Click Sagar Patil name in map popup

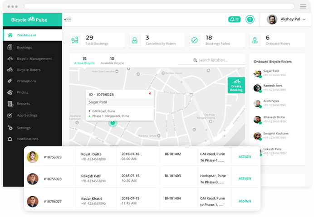pyautogui.click(x=98, y=102)
